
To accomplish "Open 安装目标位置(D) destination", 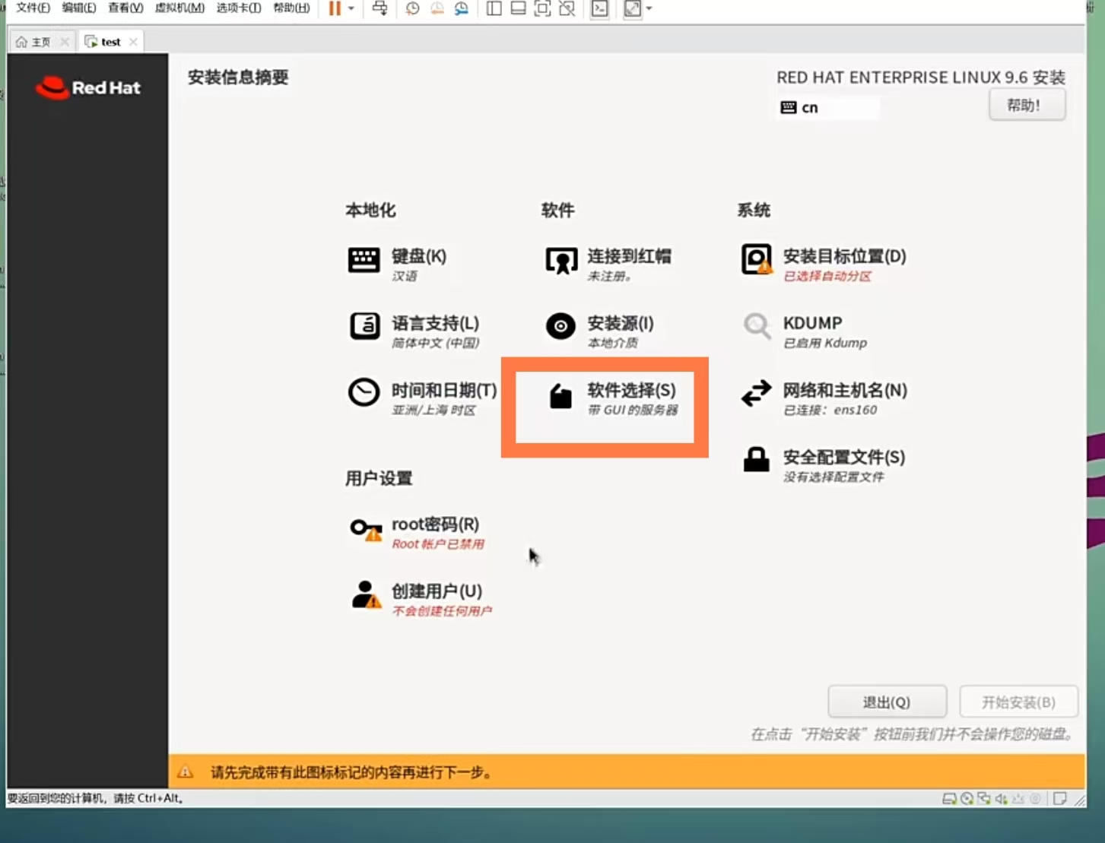I will point(824,264).
